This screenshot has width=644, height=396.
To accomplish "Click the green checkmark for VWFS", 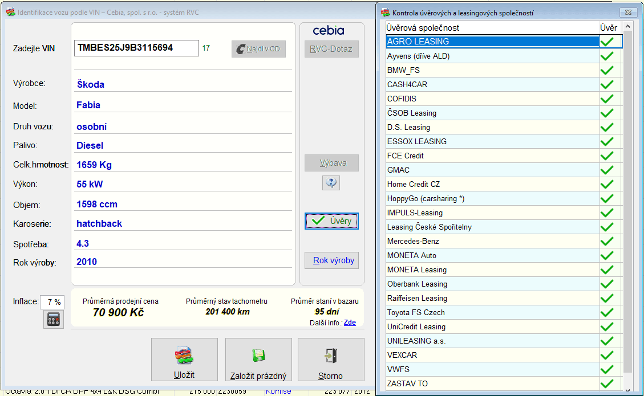I will coord(607,369).
